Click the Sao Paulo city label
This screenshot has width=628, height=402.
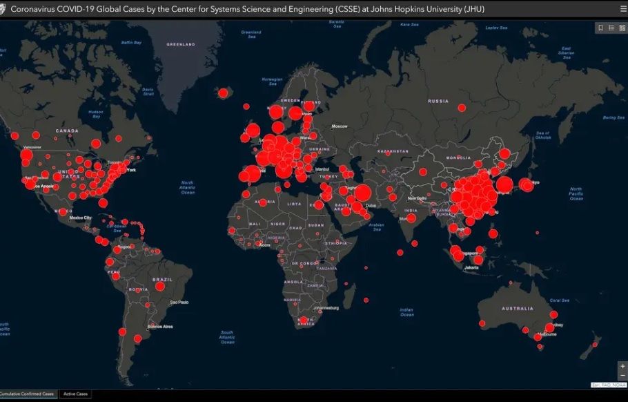pos(179,303)
